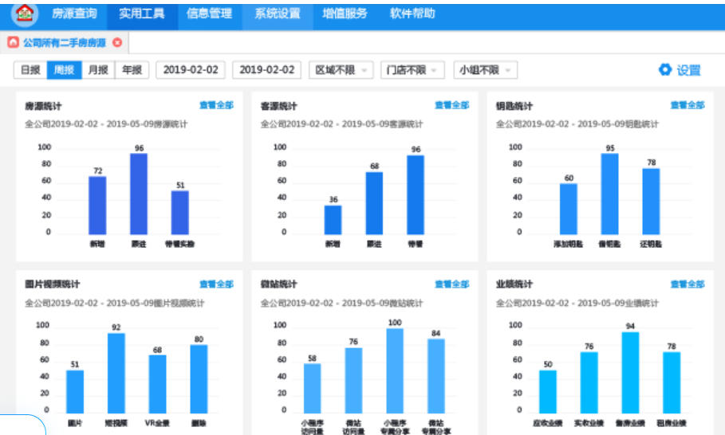
Task: Open the 信息管理 menu
Action: (x=210, y=14)
